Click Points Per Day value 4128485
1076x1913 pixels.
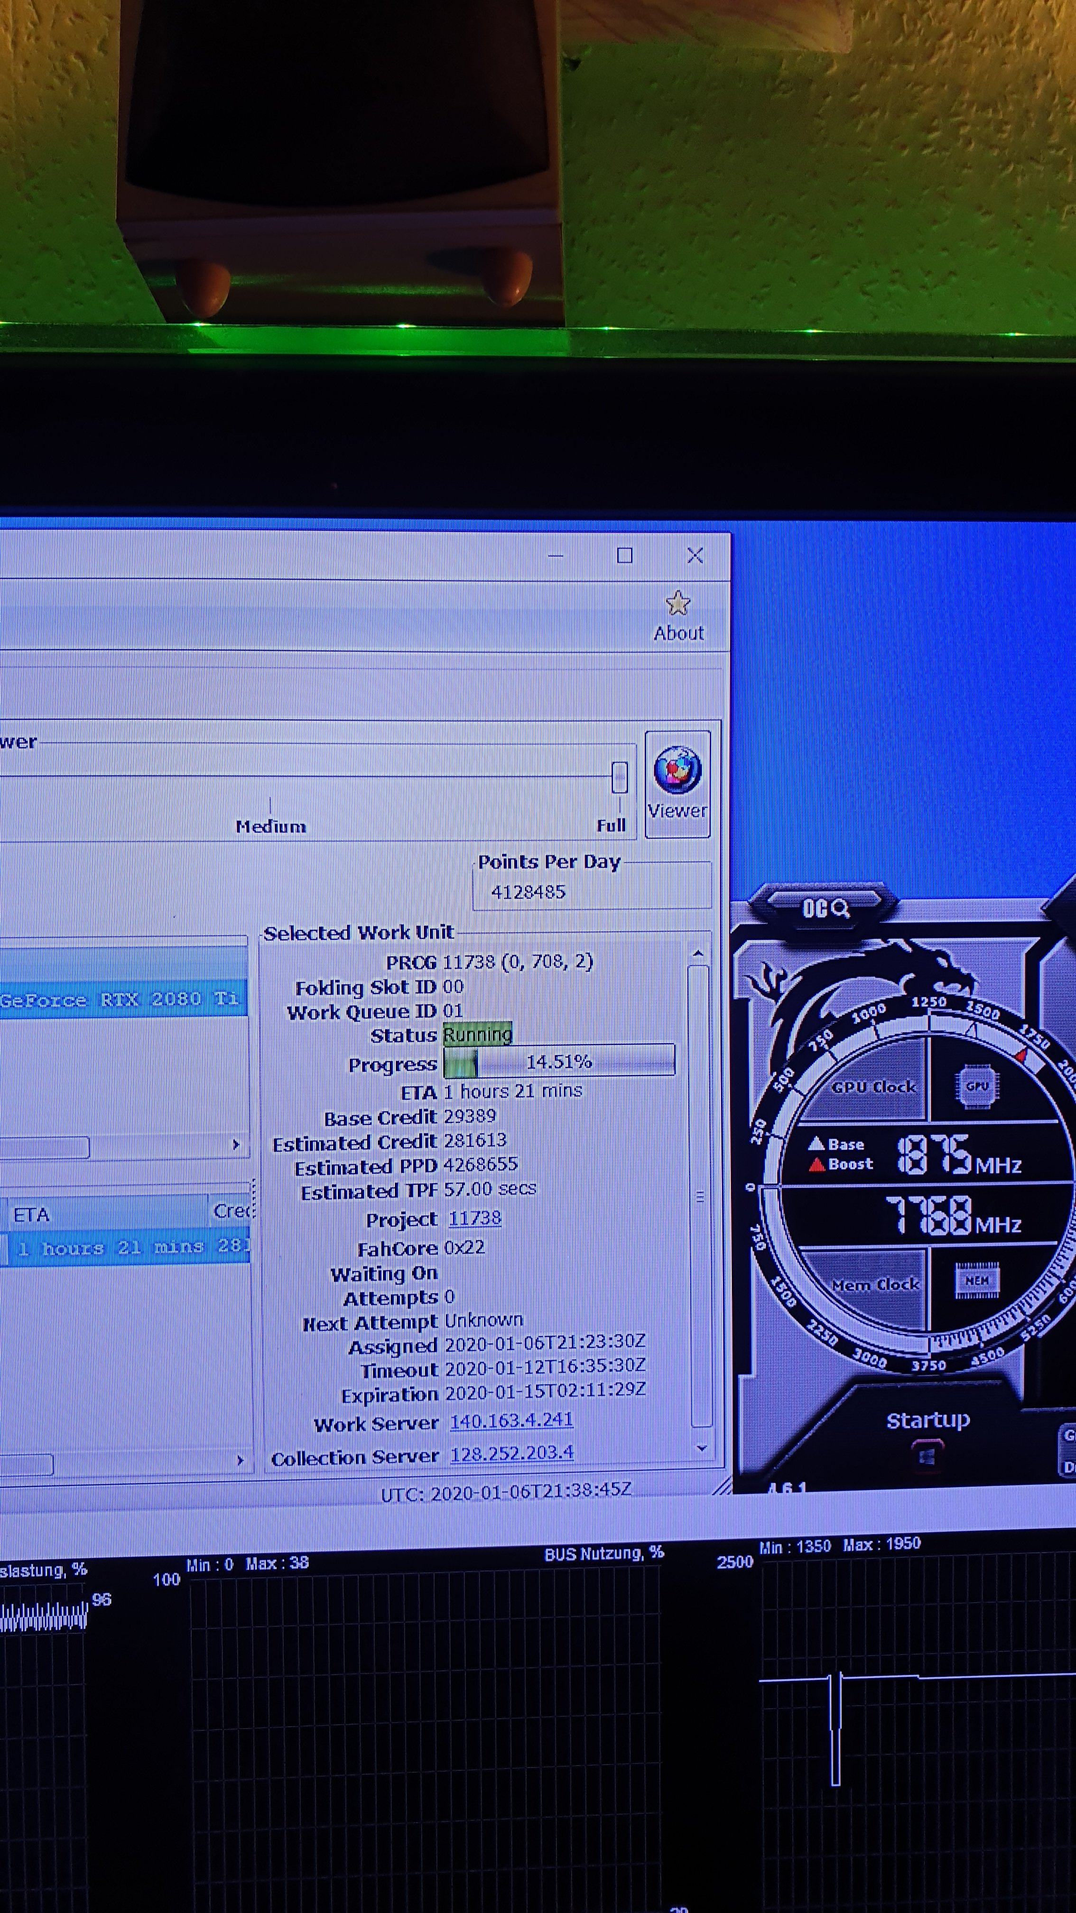(528, 892)
